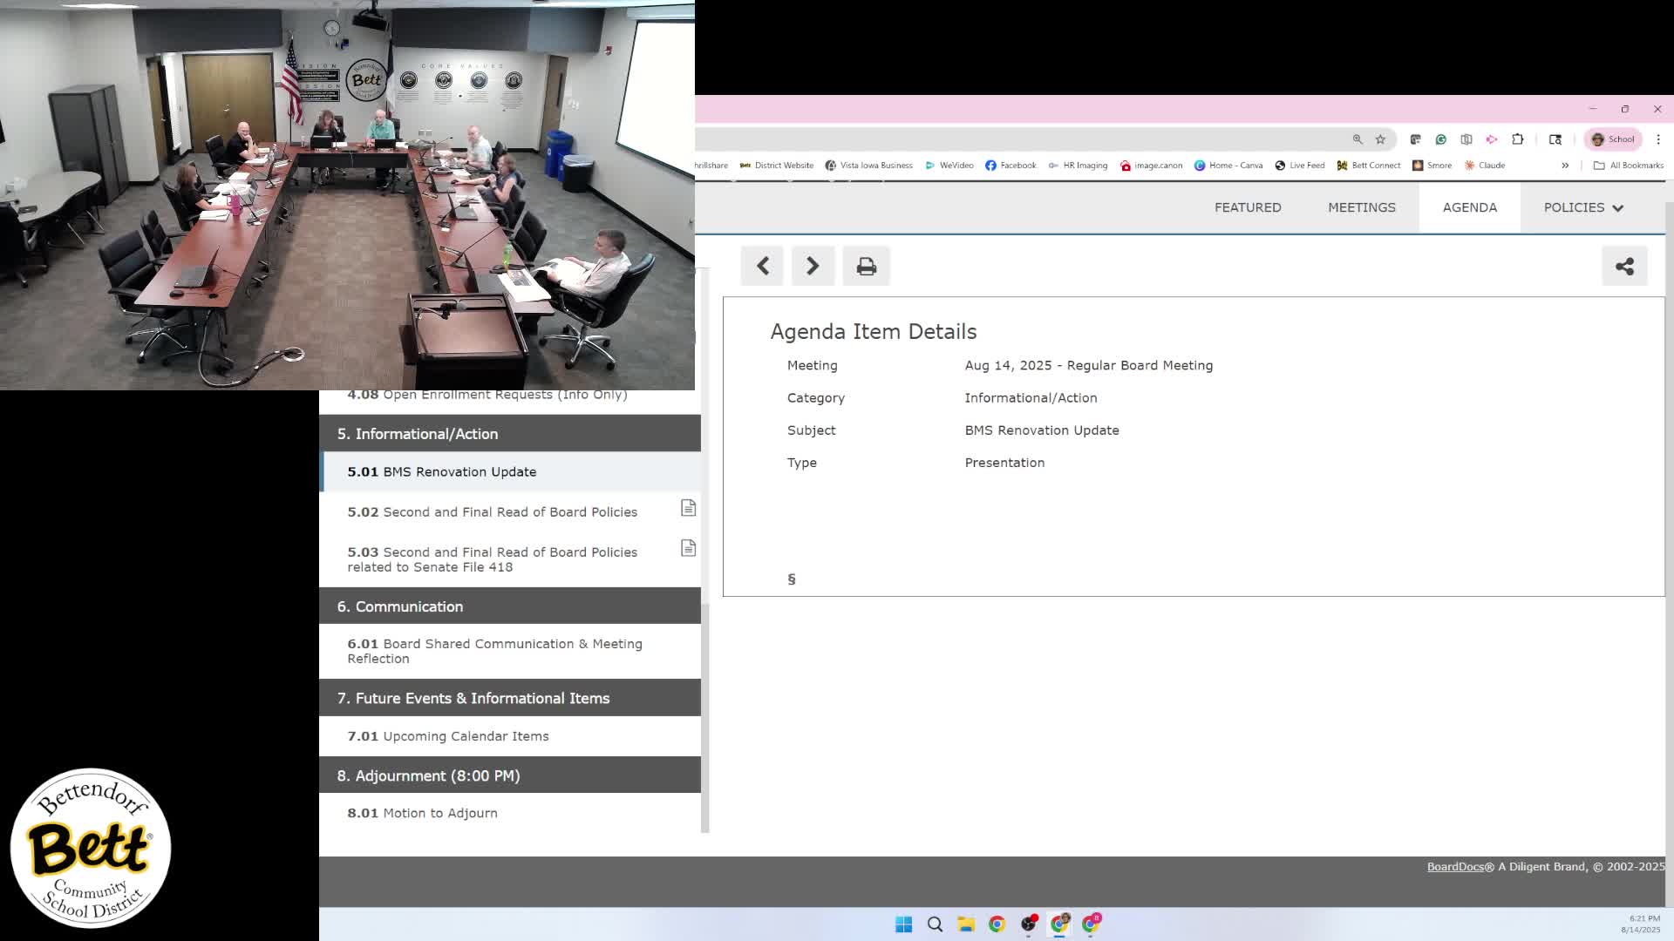
Task: Open the School profile switcher
Action: [1613, 139]
